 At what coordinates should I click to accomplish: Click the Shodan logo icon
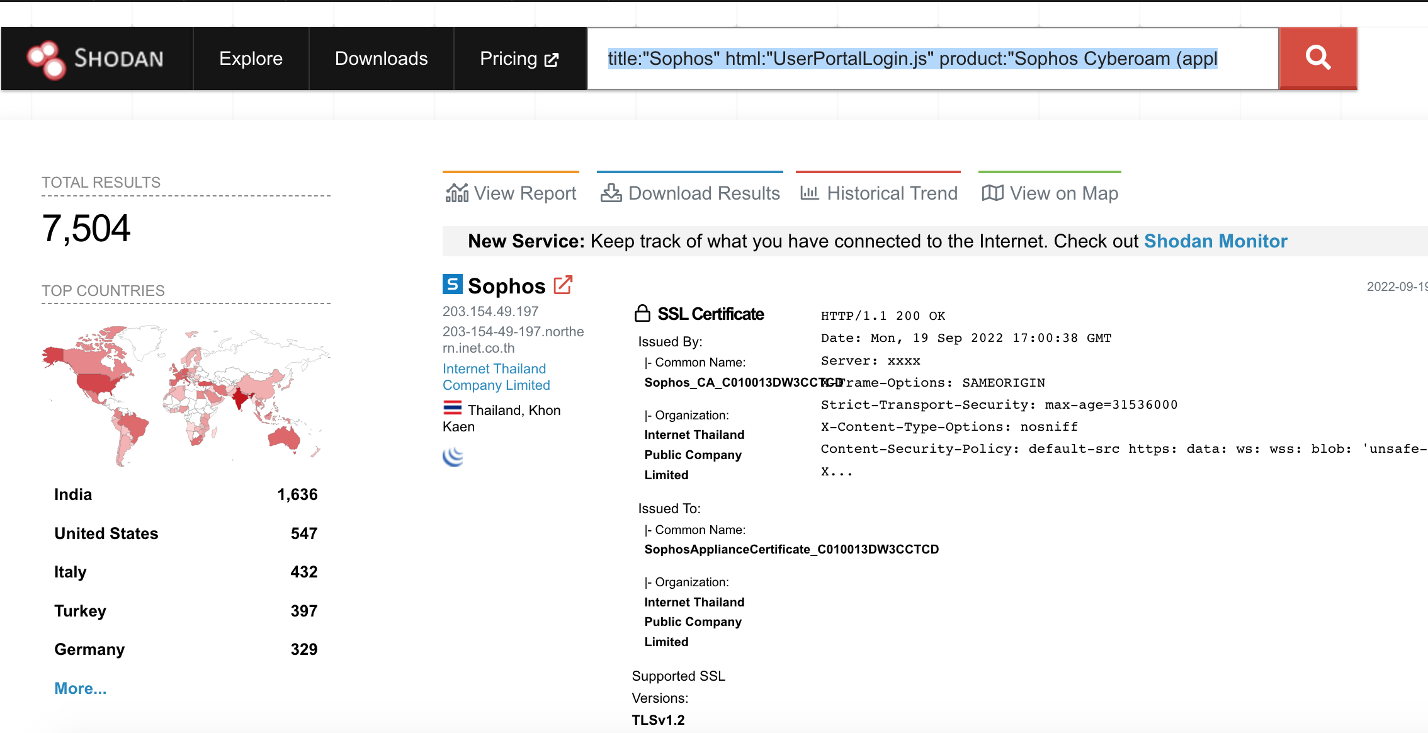46,59
